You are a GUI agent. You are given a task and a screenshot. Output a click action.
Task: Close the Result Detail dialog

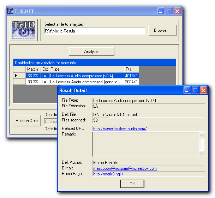[x=203, y=90]
